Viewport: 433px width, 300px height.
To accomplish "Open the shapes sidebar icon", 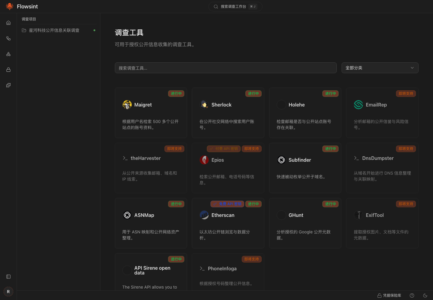I will coord(8,54).
